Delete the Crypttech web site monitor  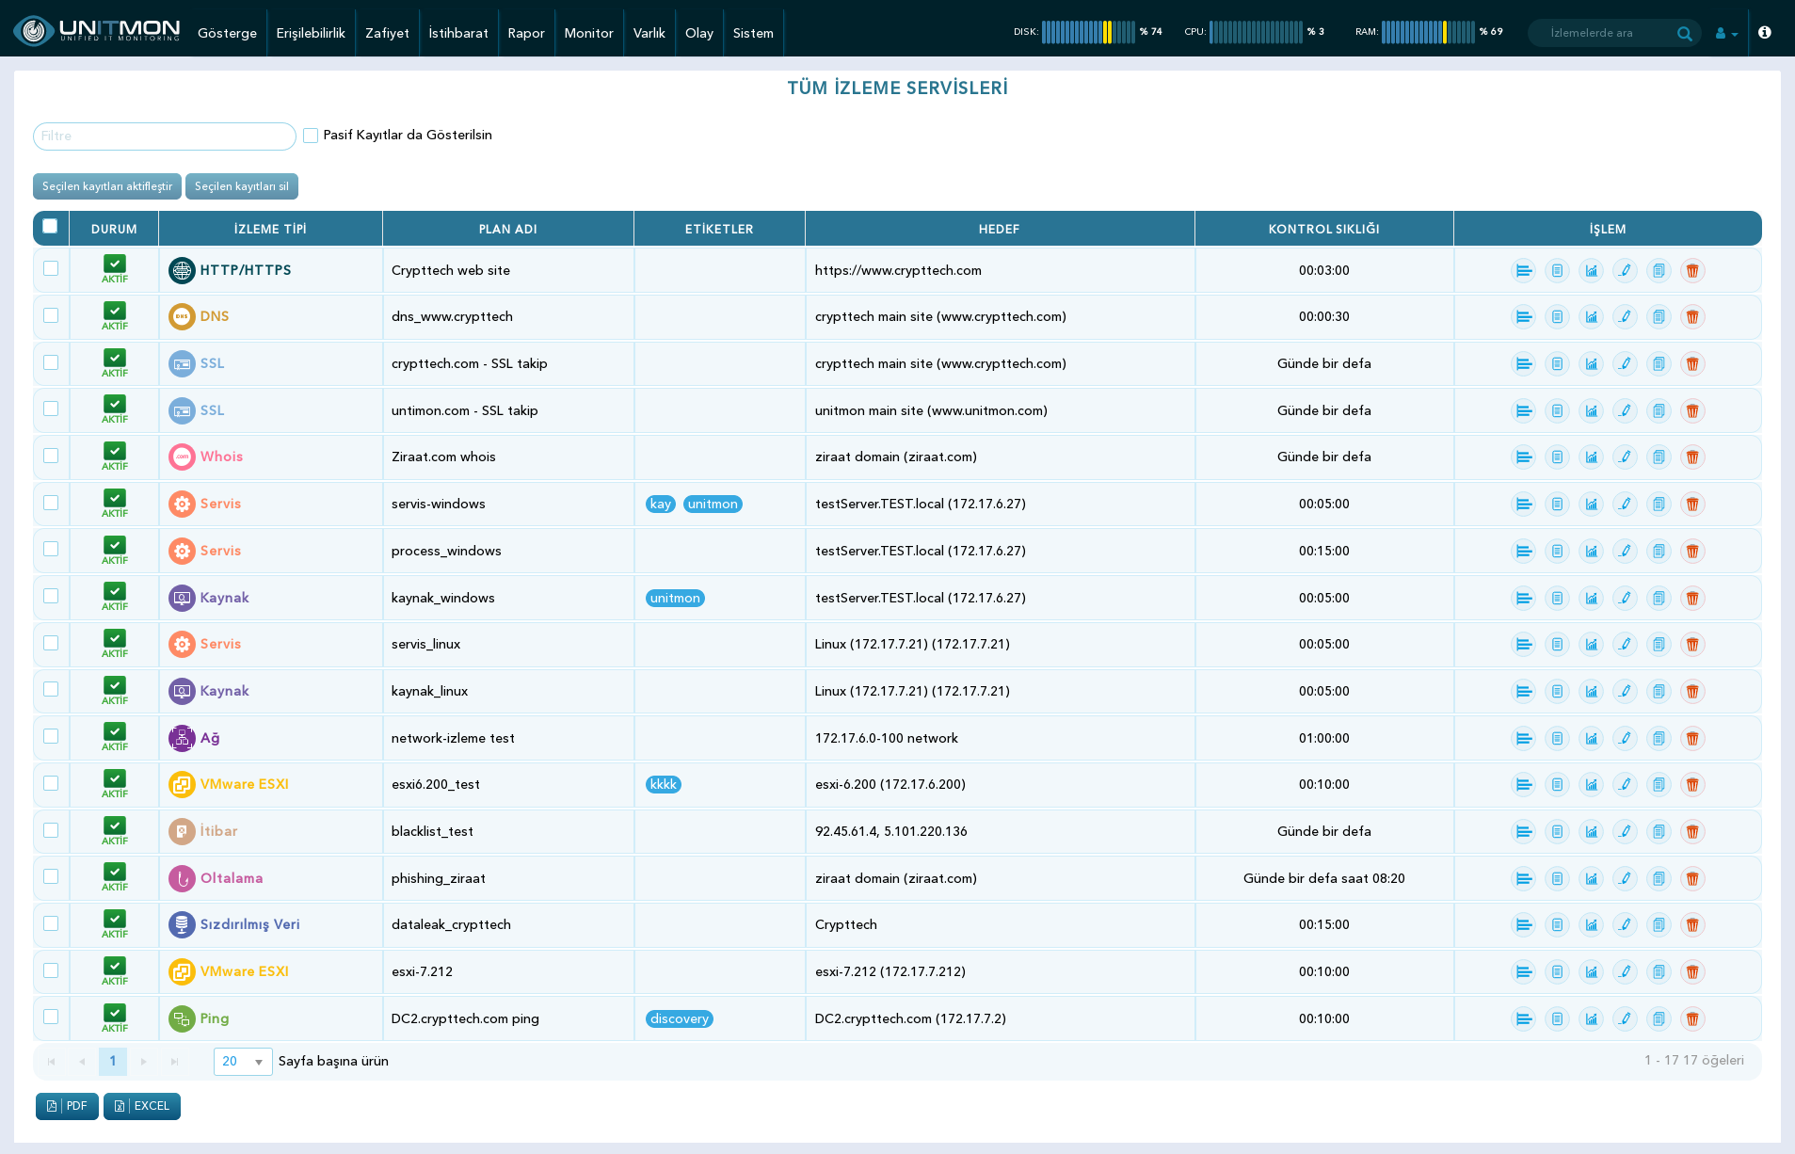[x=1692, y=271]
